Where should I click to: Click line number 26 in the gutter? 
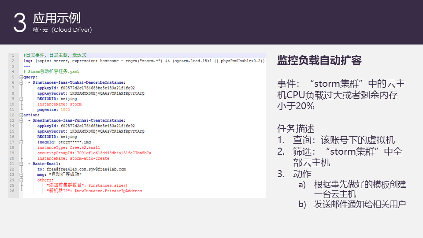point(12,191)
